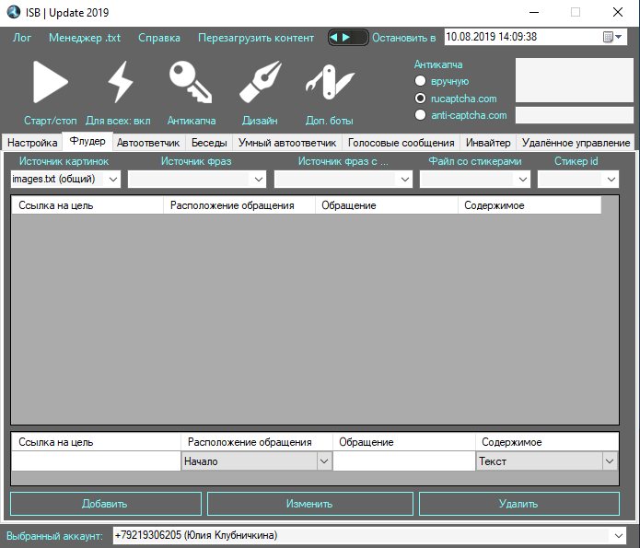Open the Справка menu
Screen dimensions: 640x548
pyautogui.click(x=159, y=38)
